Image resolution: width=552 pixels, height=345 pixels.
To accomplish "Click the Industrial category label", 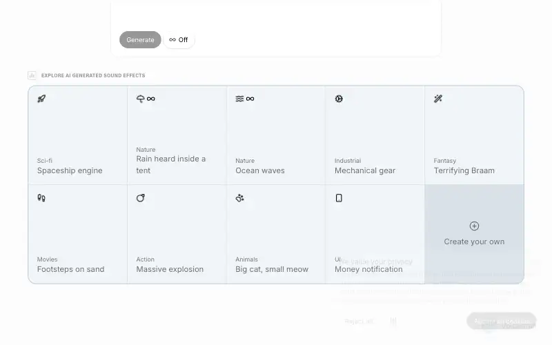I will 348,161.
